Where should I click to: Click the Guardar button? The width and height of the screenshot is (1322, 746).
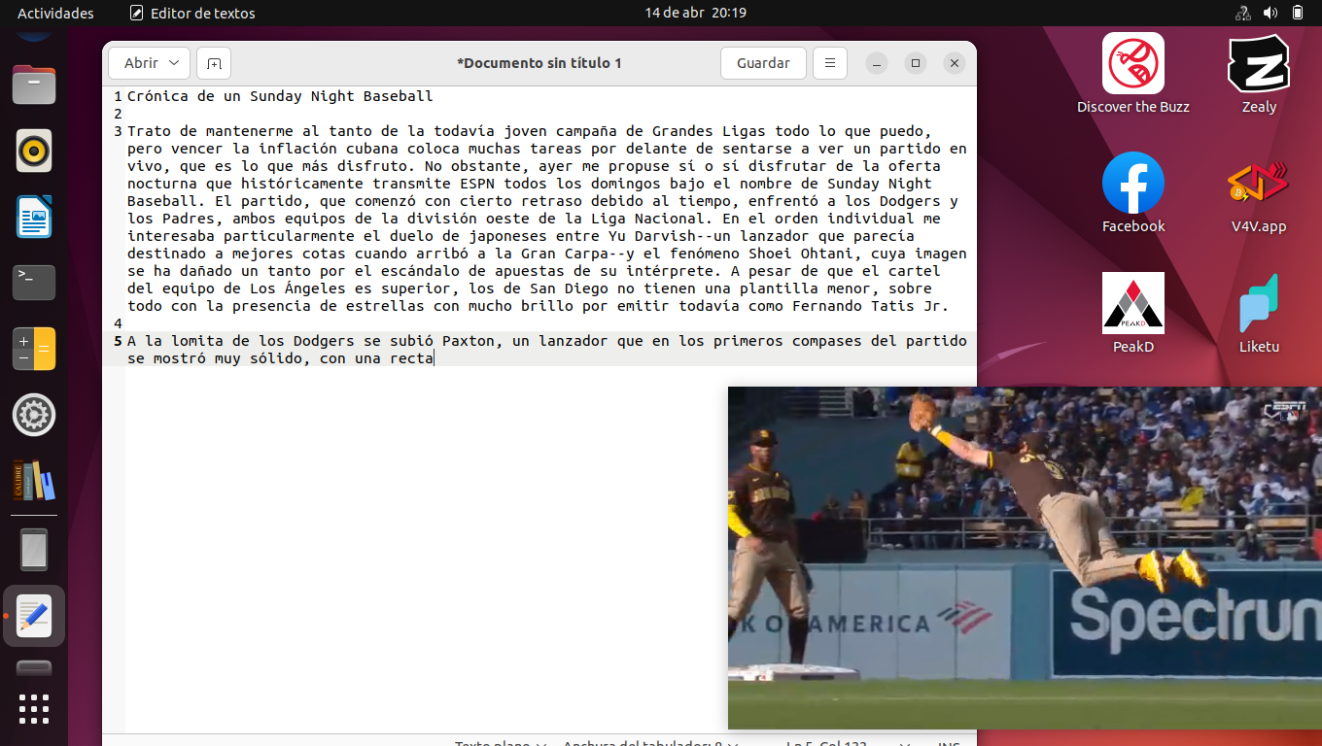(763, 63)
